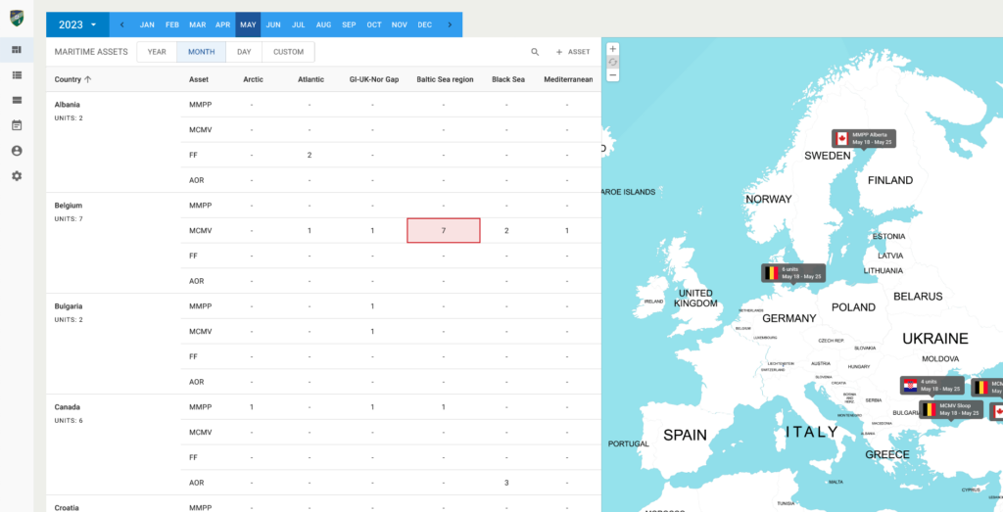Select JUN in month bar

(x=273, y=24)
